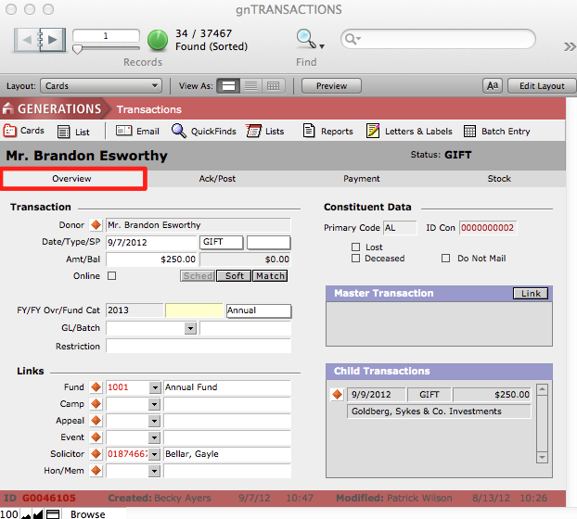This screenshot has height=519, width=577.
Task: Open the Reports document icon
Action: [x=310, y=132]
